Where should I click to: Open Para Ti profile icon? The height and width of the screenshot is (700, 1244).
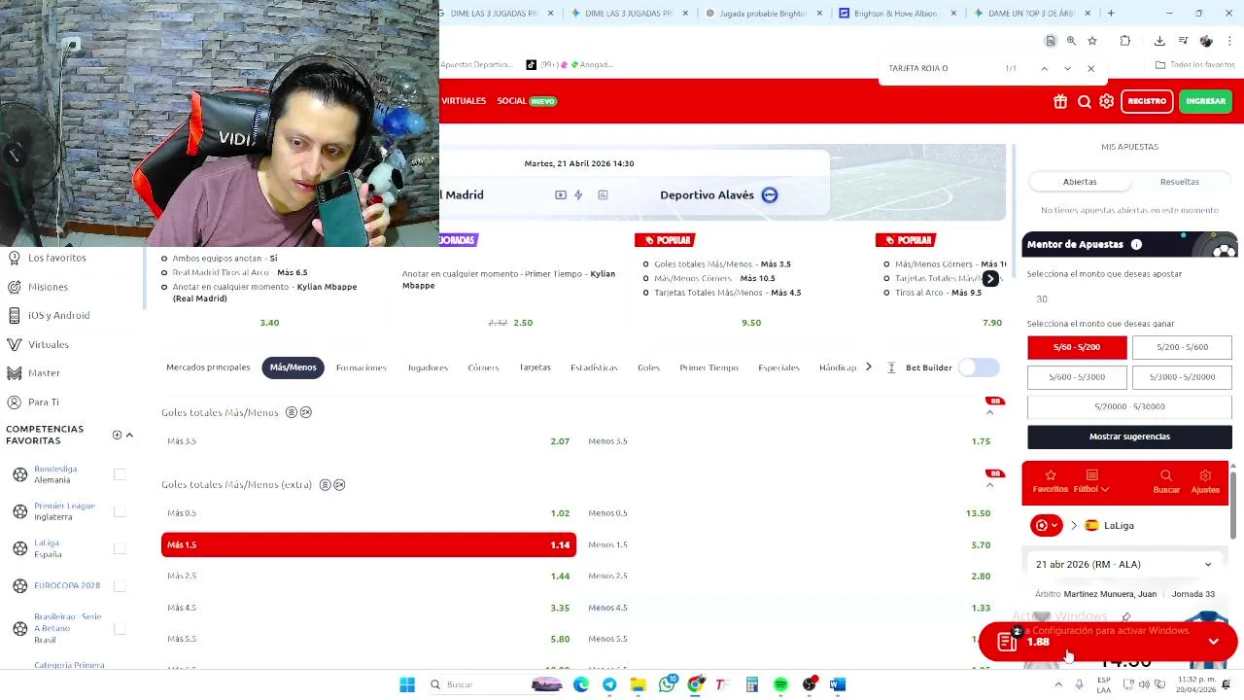[14, 402]
